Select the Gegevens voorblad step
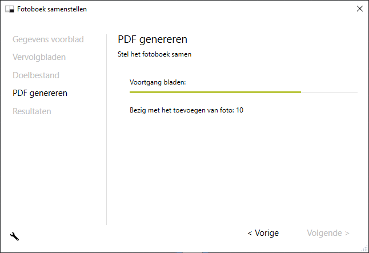The image size is (369, 253). point(48,39)
